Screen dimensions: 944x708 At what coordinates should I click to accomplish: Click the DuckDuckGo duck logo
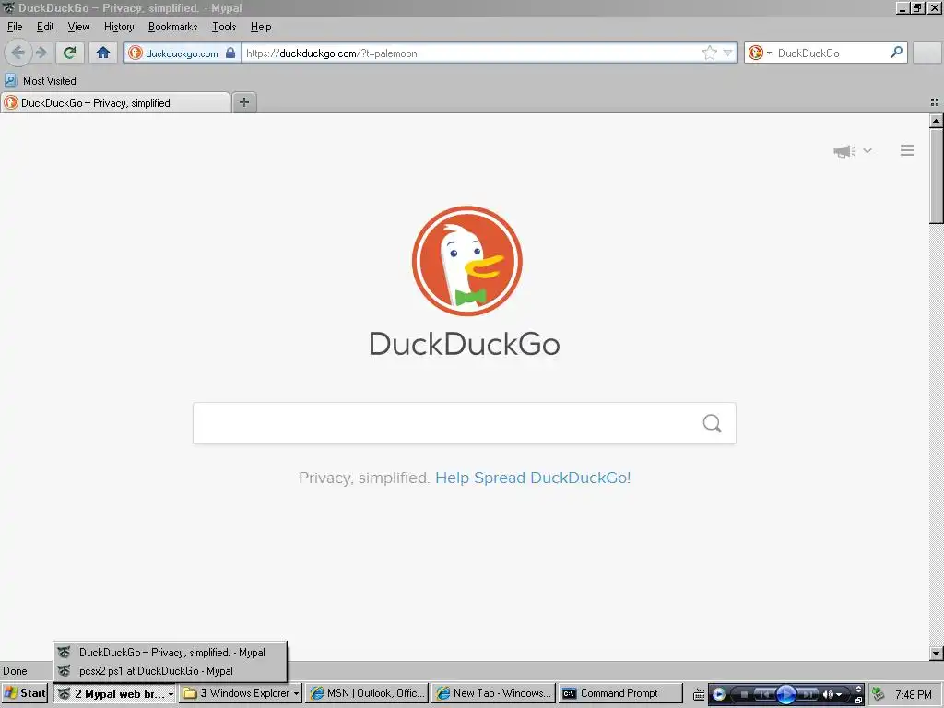[x=466, y=261]
